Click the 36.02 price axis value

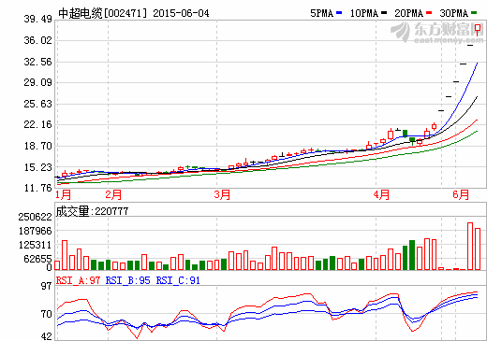[x=37, y=40]
